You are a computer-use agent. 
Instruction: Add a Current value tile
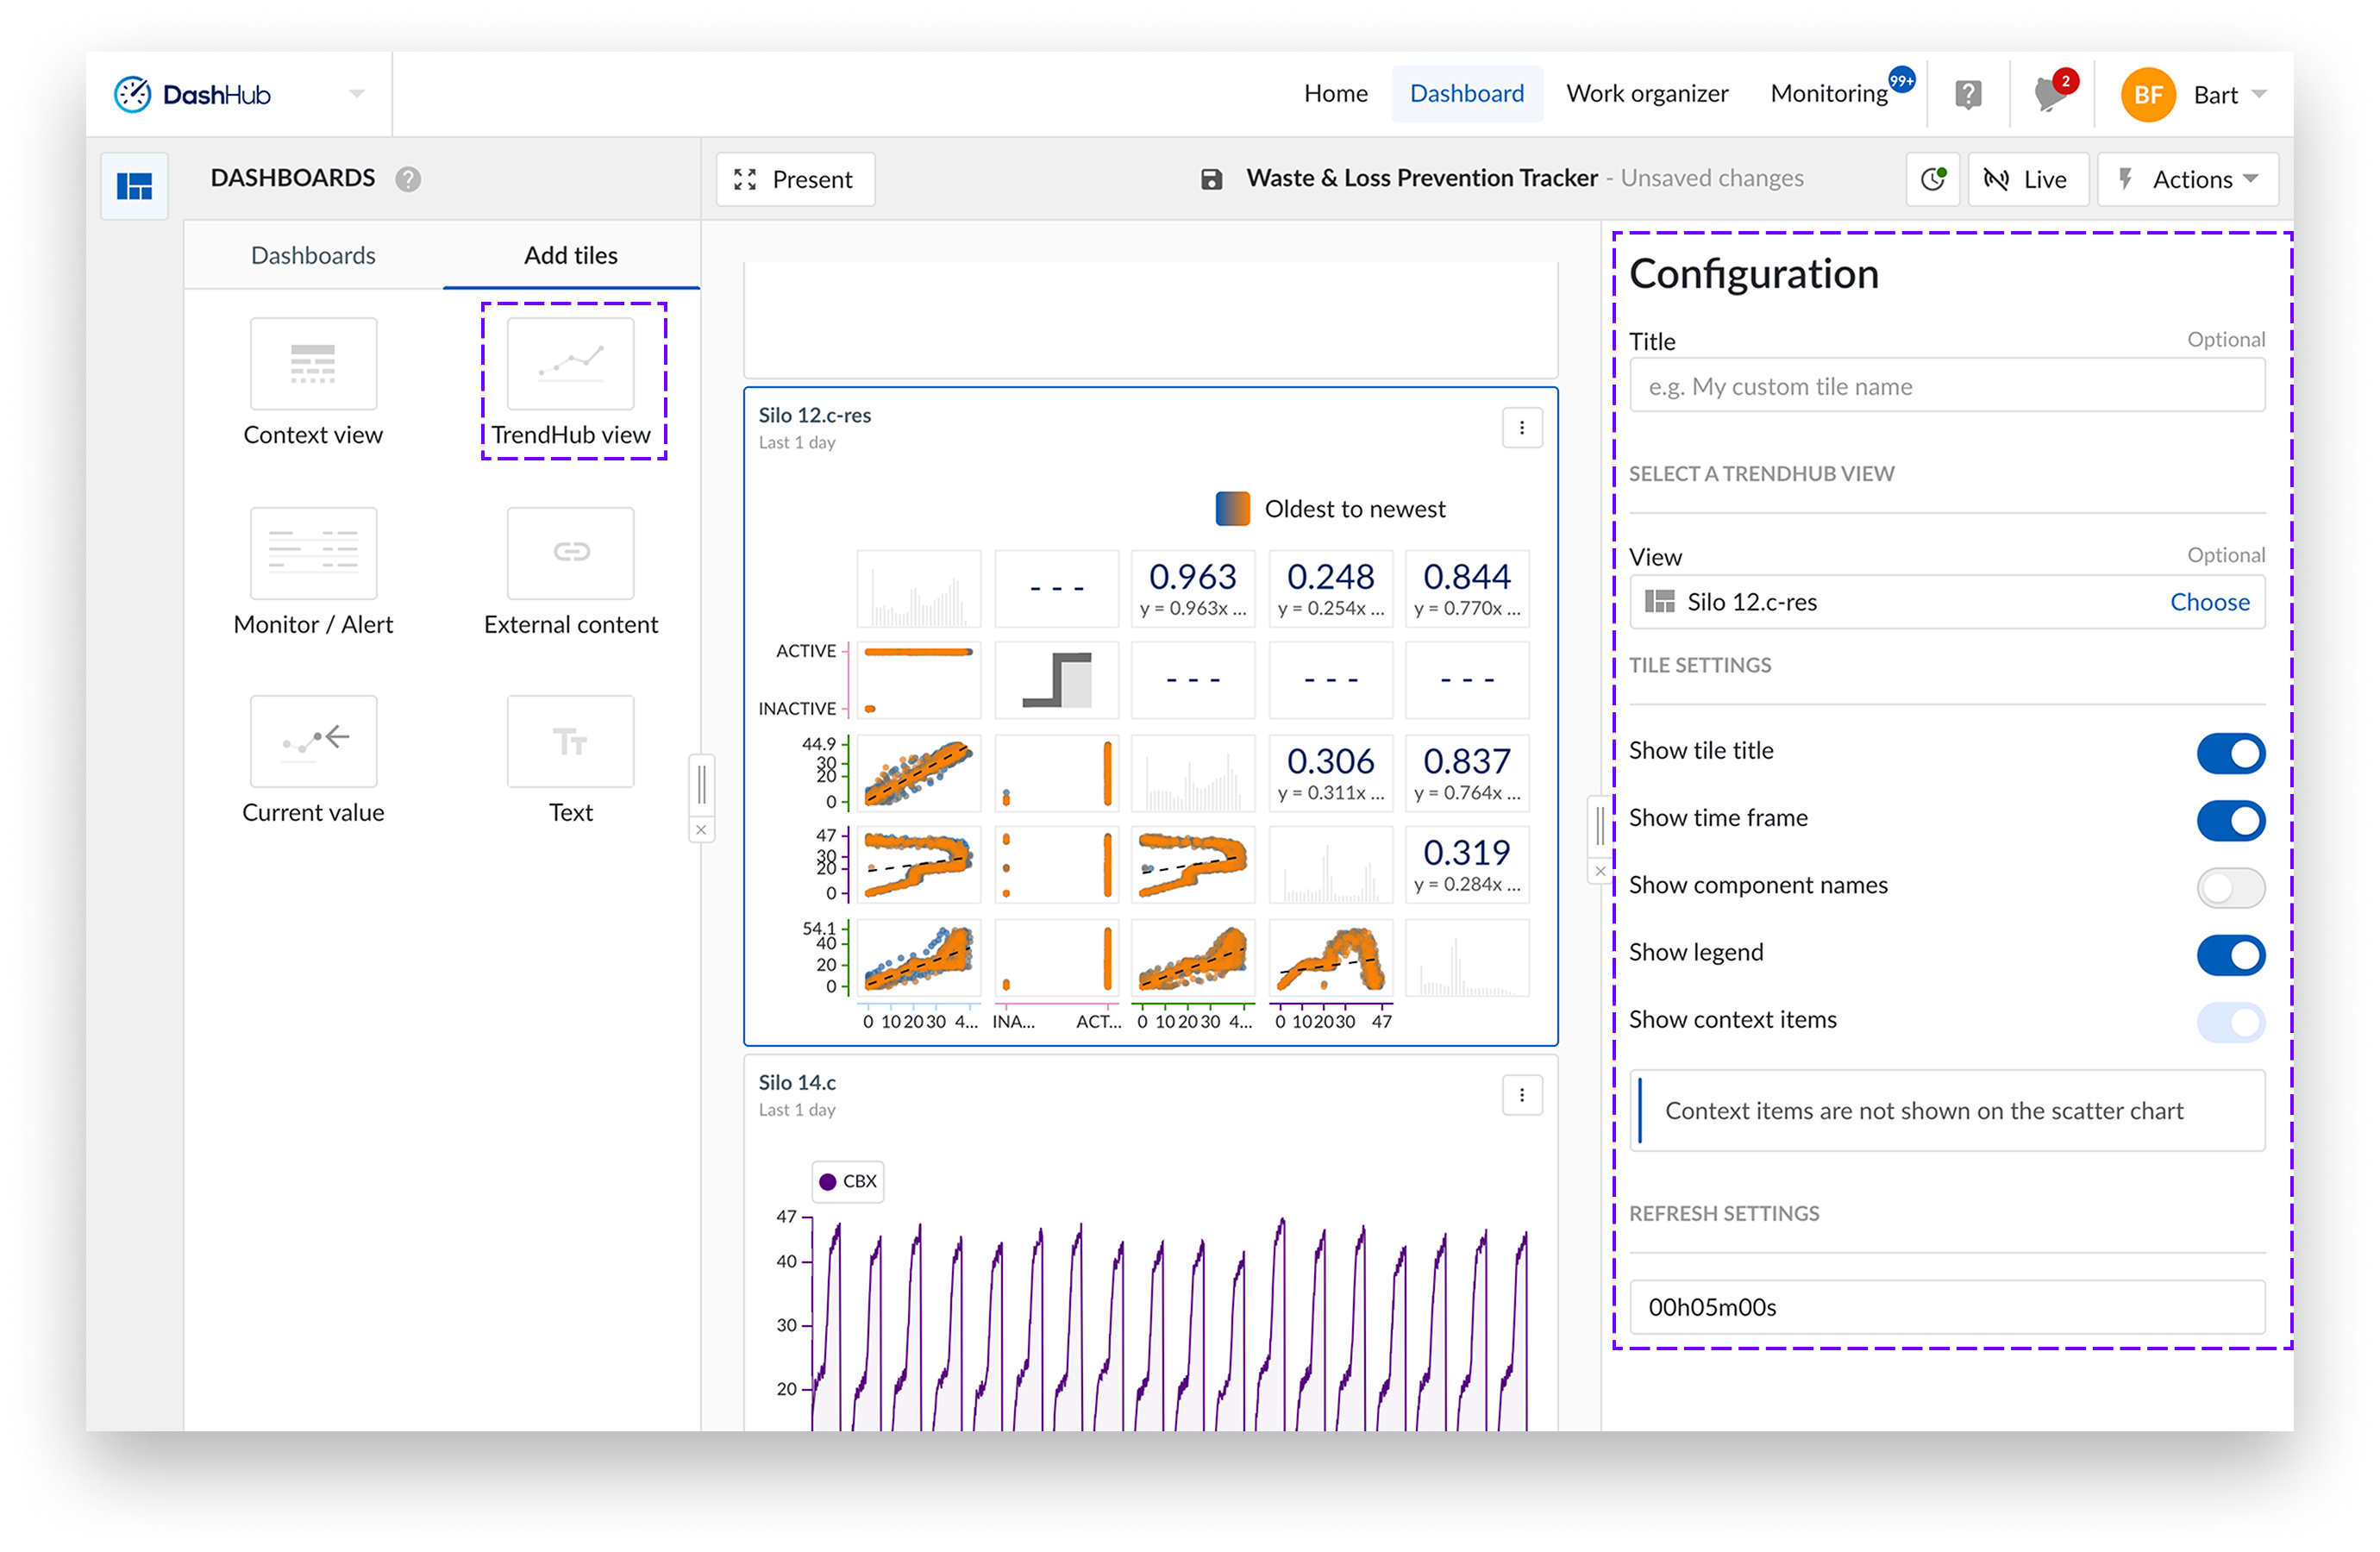pos(313,742)
